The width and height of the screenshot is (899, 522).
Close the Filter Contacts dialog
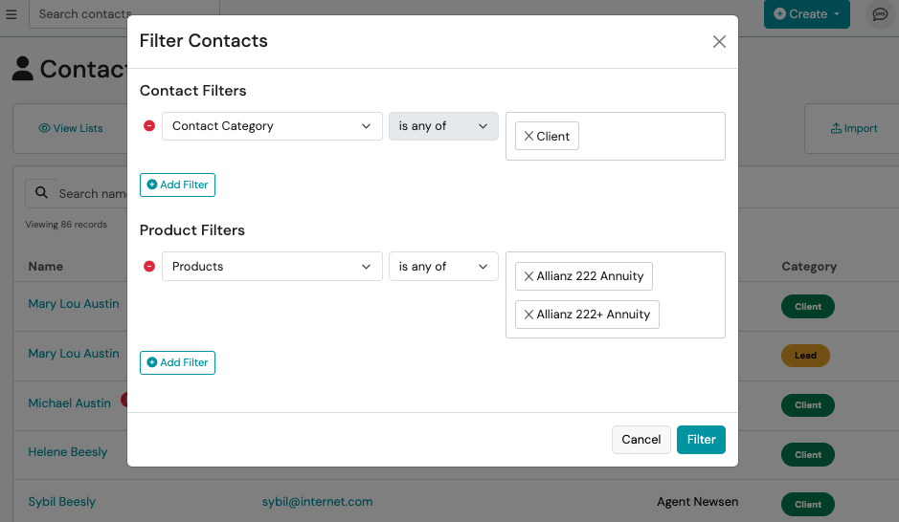point(719,42)
